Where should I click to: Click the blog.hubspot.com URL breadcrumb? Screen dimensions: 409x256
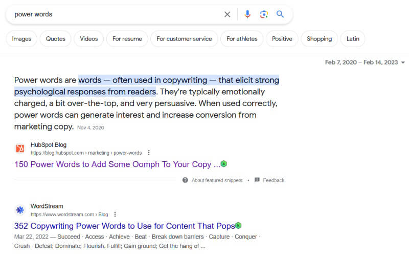pos(86,153)
